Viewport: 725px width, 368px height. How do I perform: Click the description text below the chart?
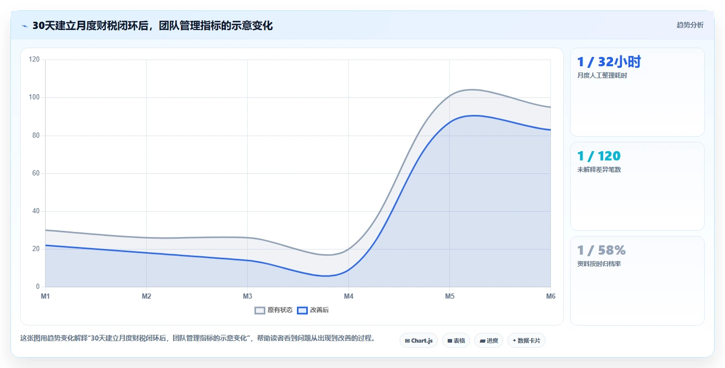[197, 338]
